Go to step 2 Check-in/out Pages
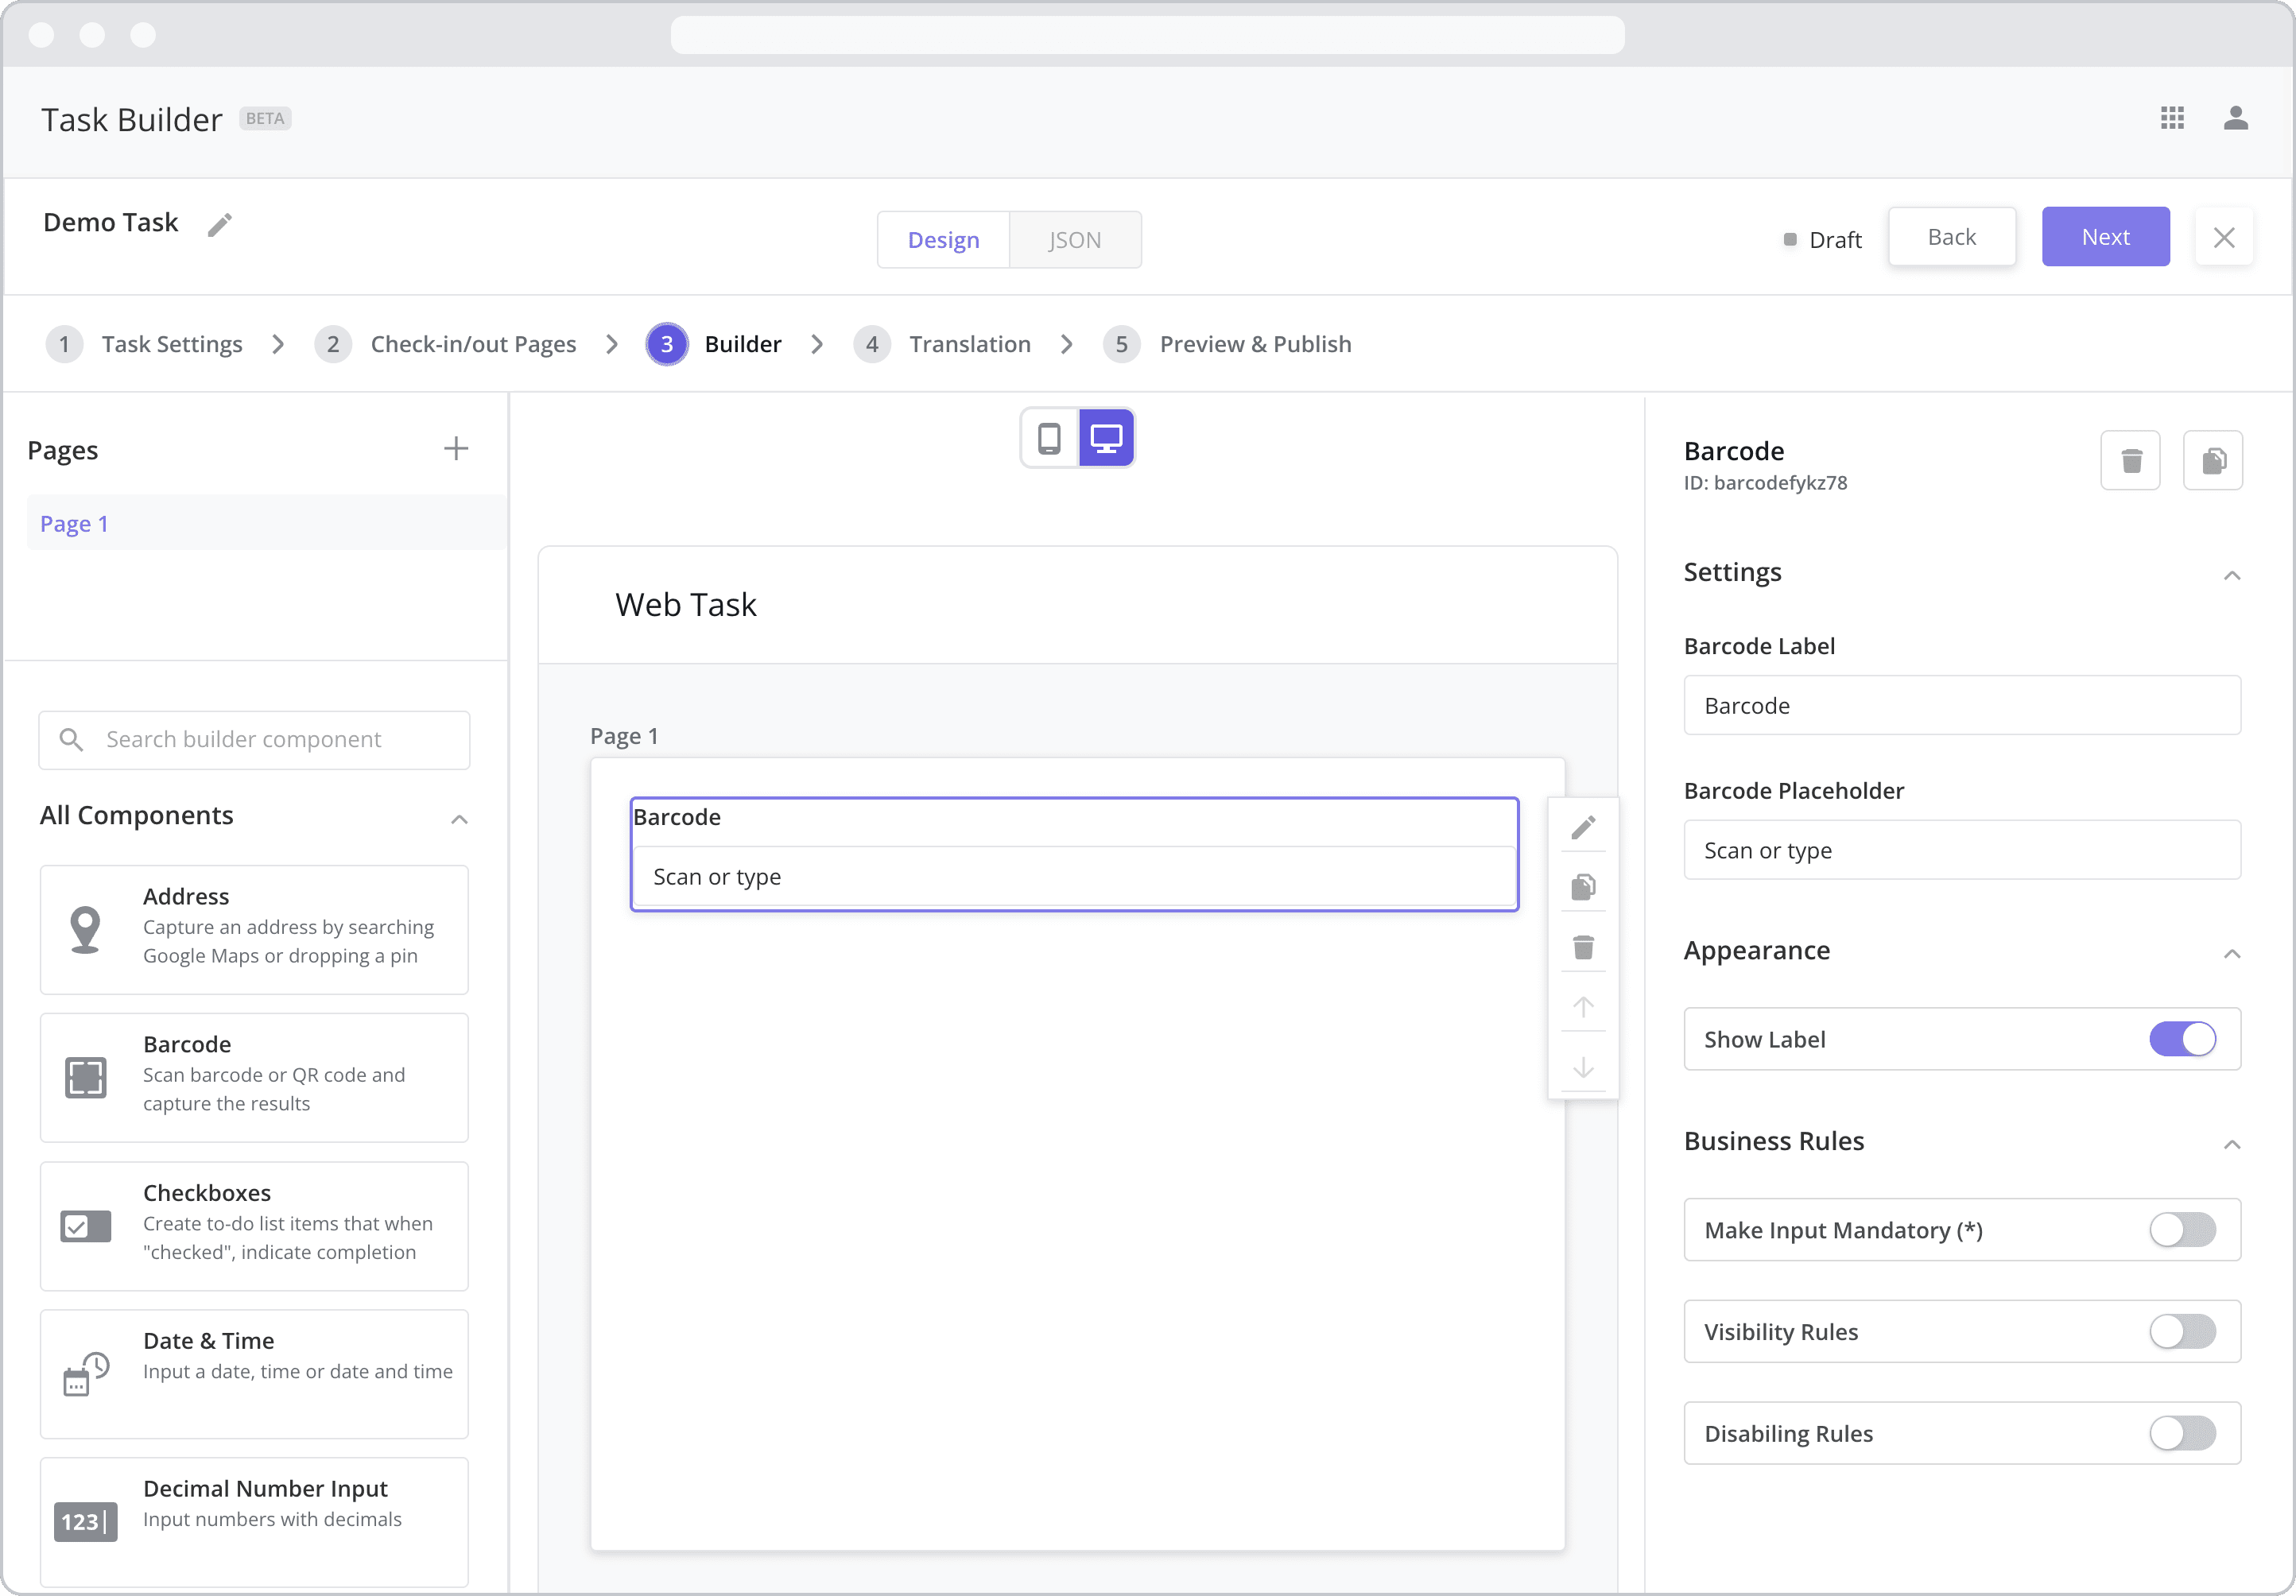 point(445,344)
